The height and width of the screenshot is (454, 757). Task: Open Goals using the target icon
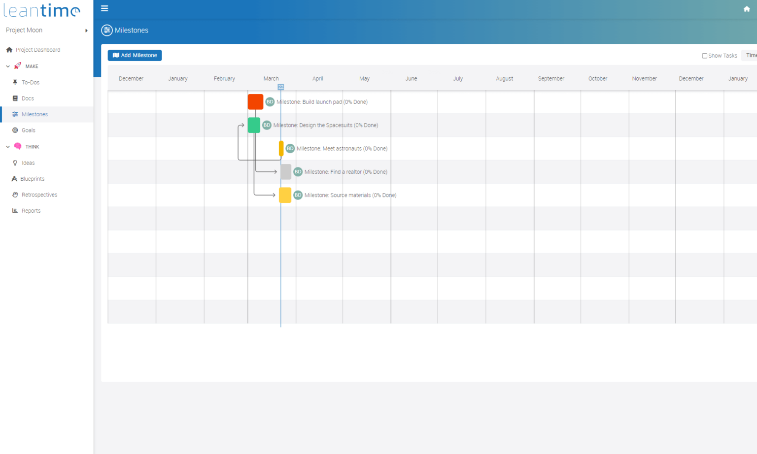(x=16, y=130)
